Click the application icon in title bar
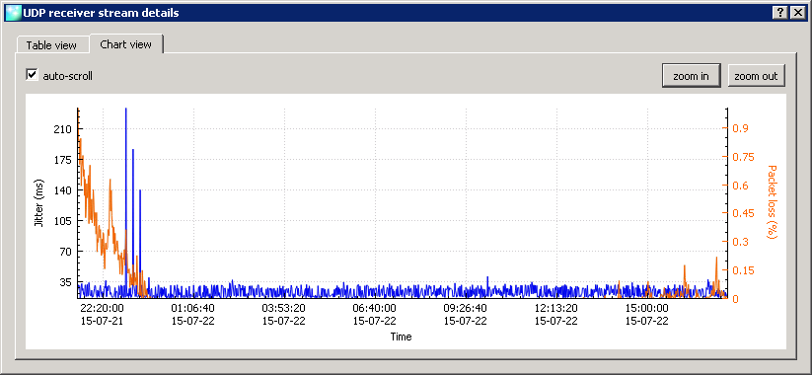The width and height of the screenshot is (812, 375). point(13,13)
